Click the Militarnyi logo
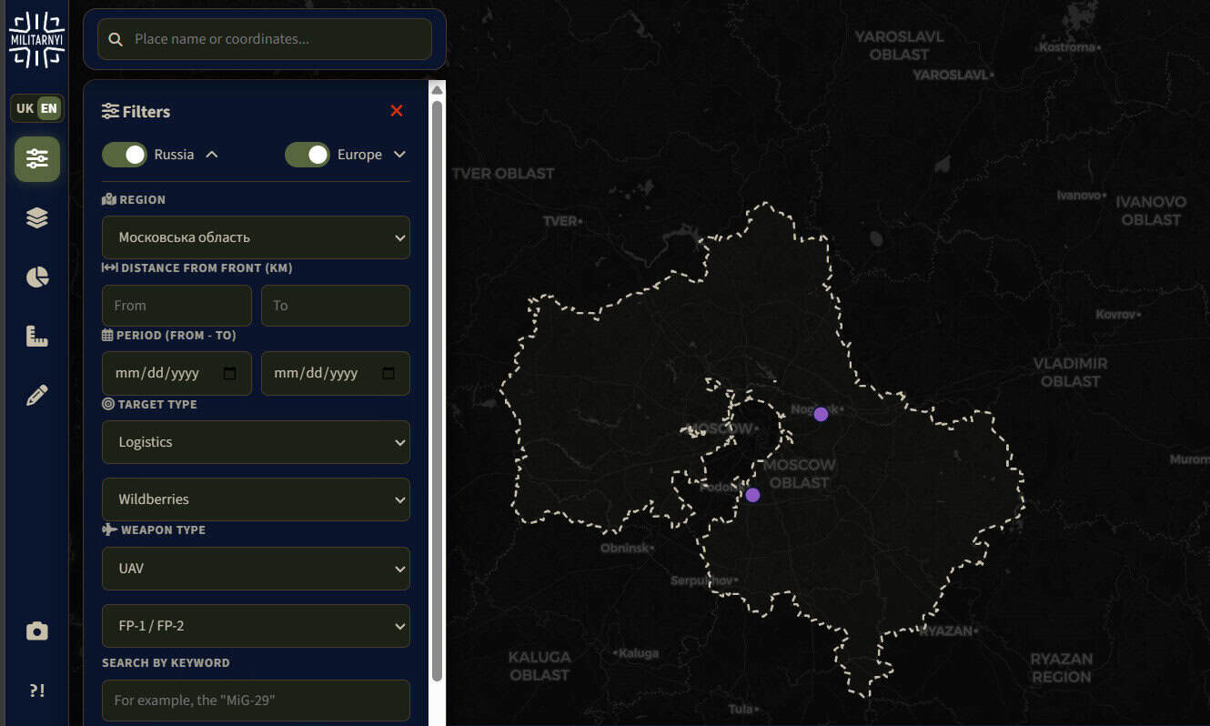The image size is (1210, 726). pos(36,39)
